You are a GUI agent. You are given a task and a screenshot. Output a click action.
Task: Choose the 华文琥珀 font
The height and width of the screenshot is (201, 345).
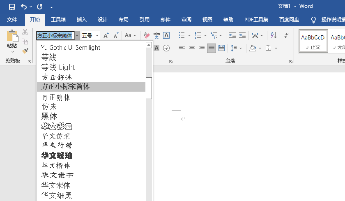coord(91,156)
